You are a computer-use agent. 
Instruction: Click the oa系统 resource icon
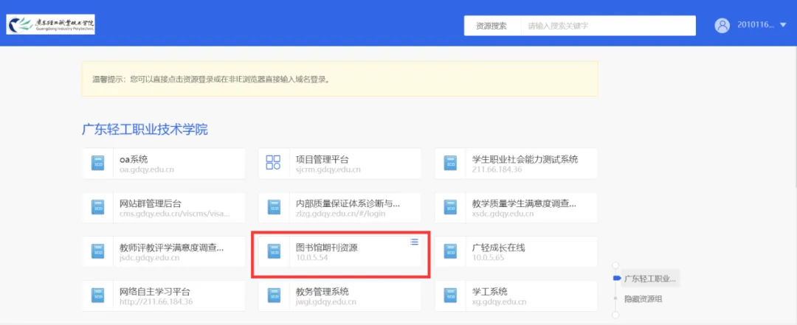pos(97,163)
